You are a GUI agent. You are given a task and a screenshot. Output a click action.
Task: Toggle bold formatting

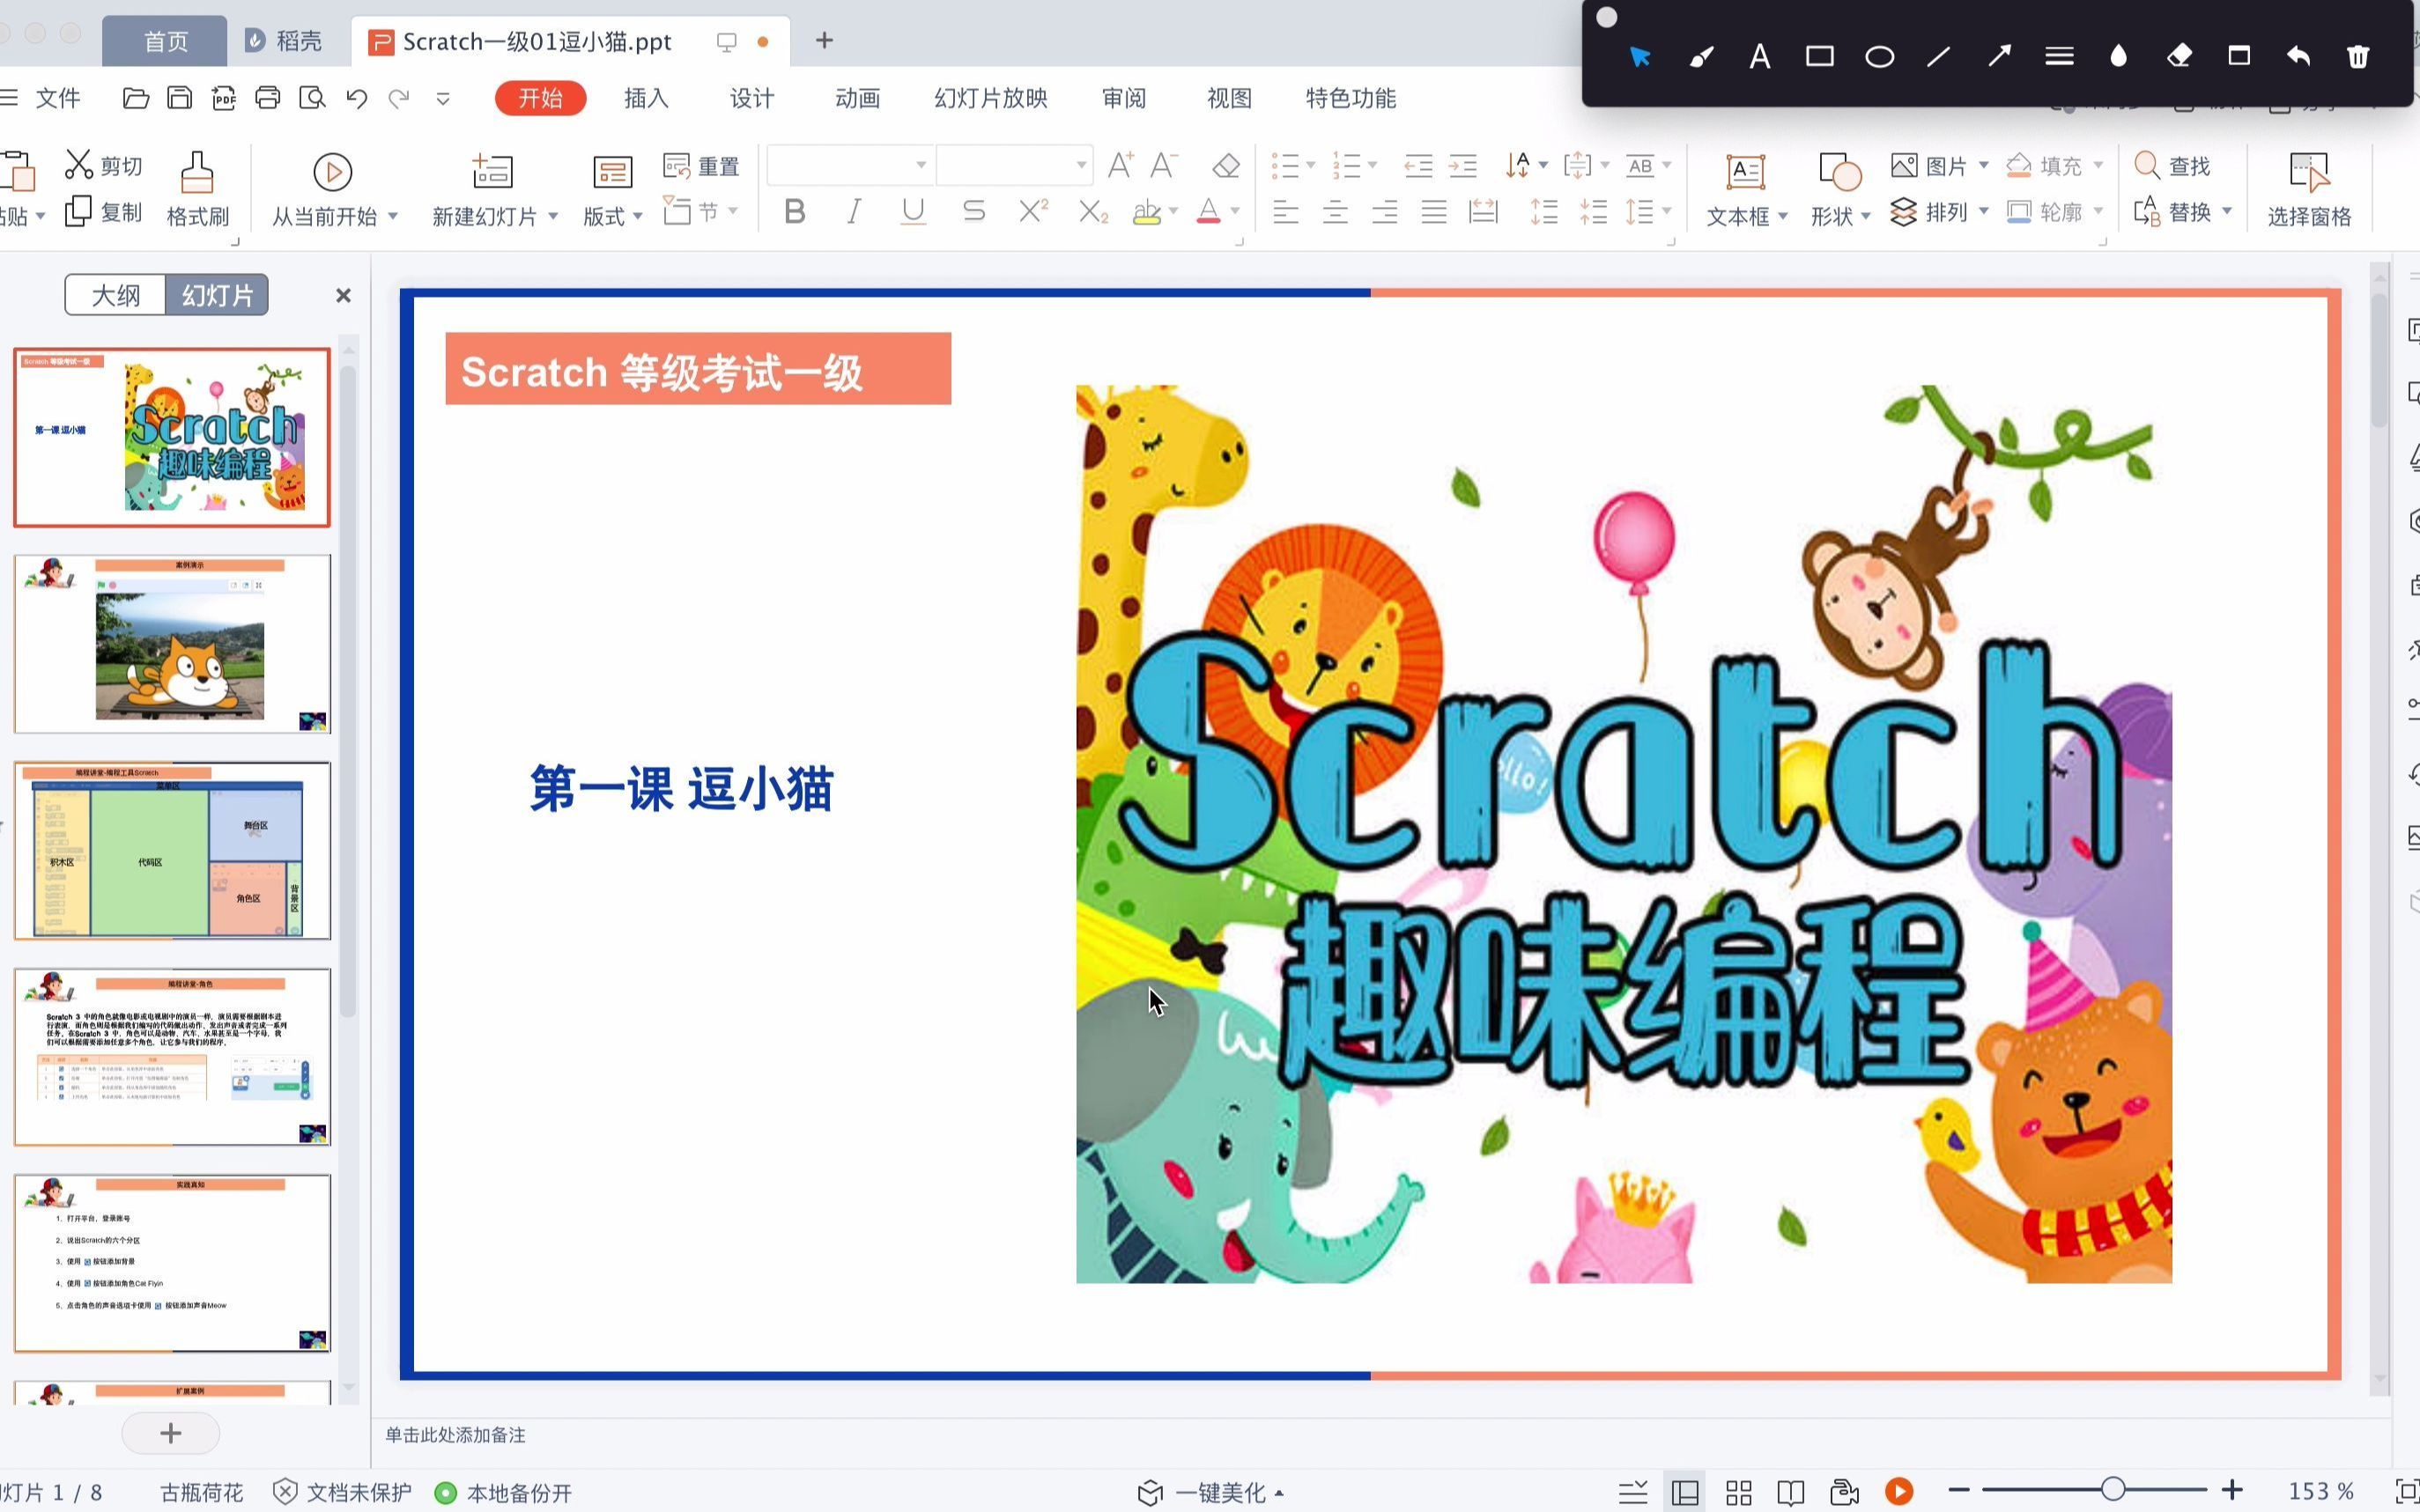pyautogui.click(x=794, y=211)
